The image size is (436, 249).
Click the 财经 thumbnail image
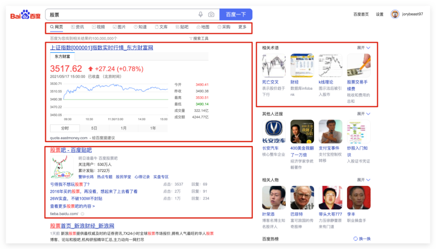(302, 65)
